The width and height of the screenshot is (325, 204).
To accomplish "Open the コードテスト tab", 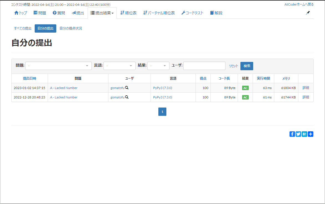I will (x=192, y=13).
